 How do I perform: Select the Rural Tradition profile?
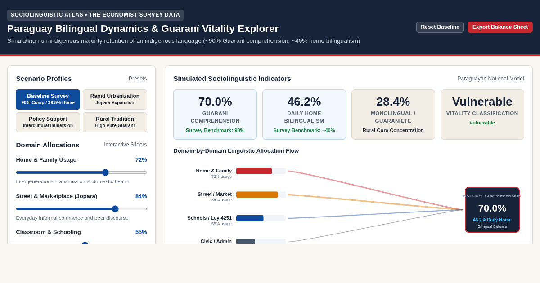point(115,122)
